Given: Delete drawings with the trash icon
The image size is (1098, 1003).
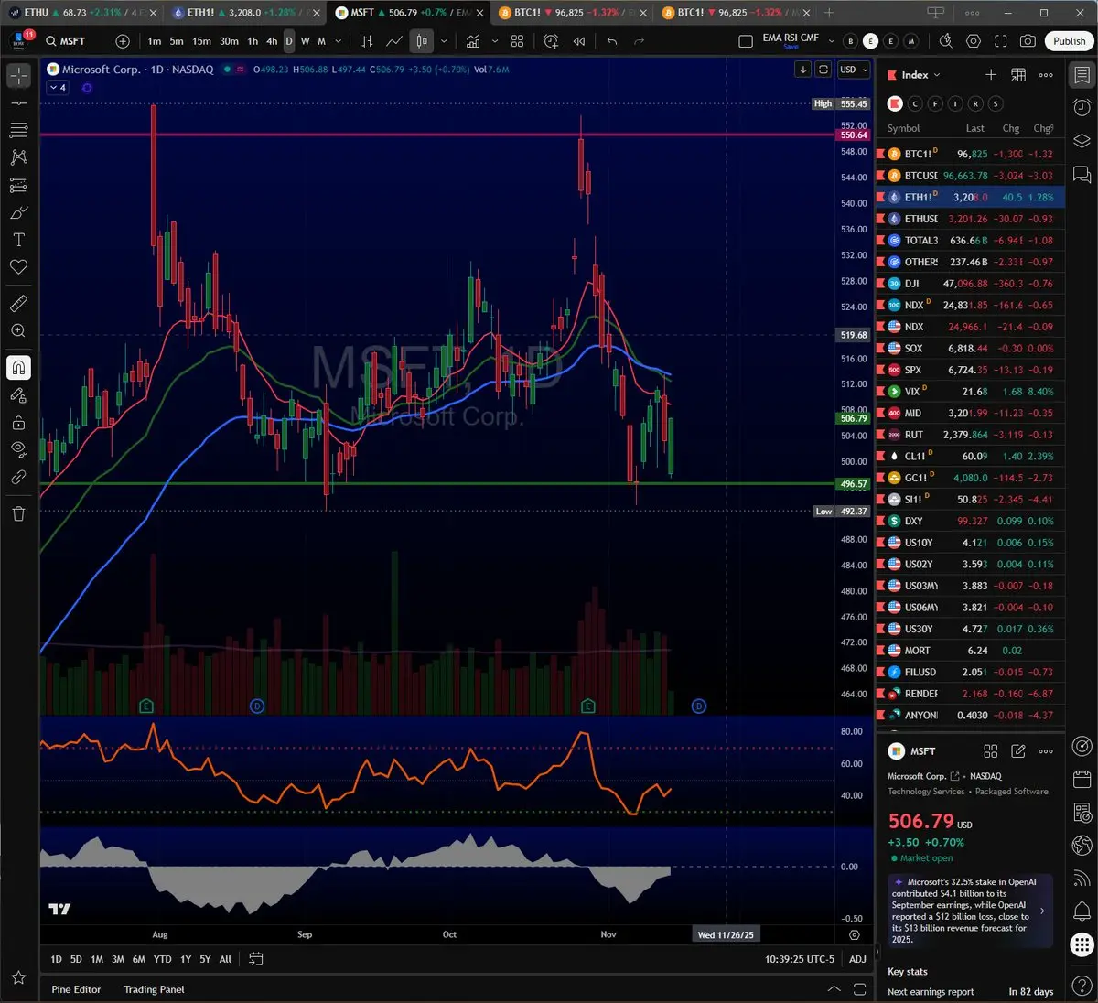Looking at the screenshot, I should pyautogui.click(x=18, y=513).
